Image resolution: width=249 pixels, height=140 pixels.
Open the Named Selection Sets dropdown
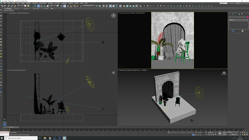[89, 5]
